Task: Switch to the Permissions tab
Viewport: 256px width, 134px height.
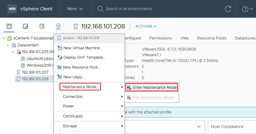Action: [x=160, y=38]
